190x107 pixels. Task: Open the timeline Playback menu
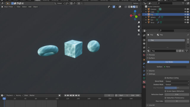pos(10,95)
